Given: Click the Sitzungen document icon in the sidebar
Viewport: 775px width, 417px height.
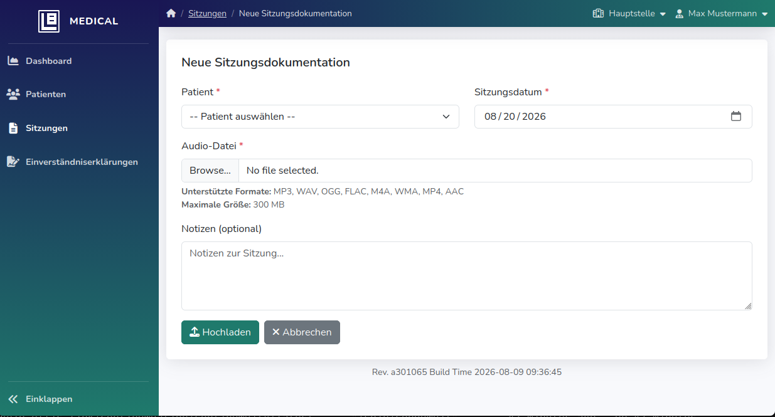Looking at the screenshot, I should [13, 128].
